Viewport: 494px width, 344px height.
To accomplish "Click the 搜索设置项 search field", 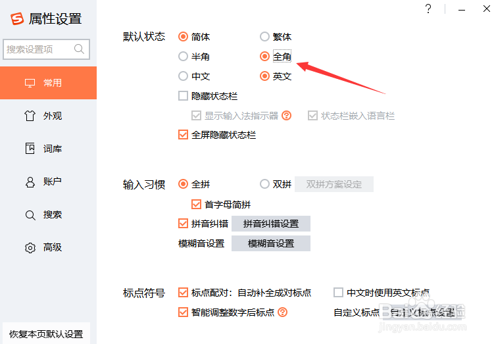I will [x=39, y=49].
